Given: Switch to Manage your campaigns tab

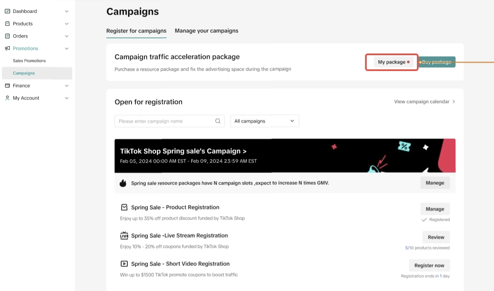Looking at the screenshot, I should tap(207, 31).
